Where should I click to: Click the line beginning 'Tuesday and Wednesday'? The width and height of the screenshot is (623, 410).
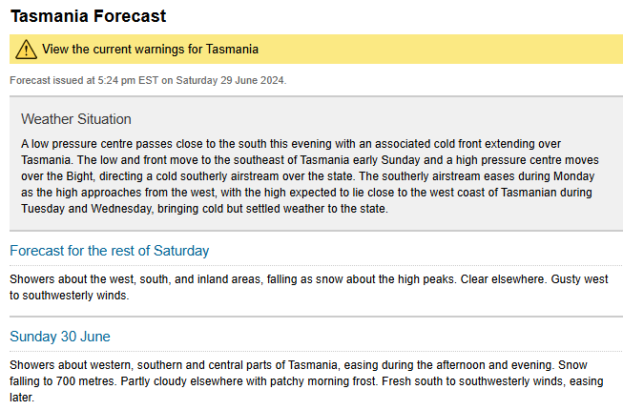[x=204, y=209]
